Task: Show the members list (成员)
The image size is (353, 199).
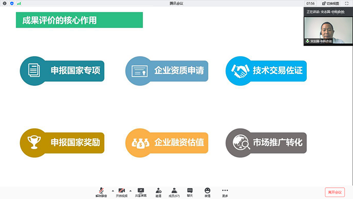Action: pyautogui.click(x=174, y=192)
